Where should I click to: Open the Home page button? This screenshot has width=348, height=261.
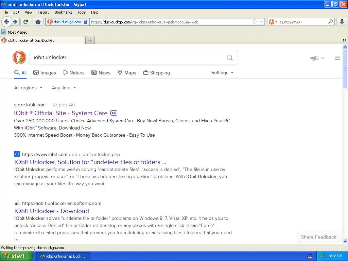pos(38,22)
